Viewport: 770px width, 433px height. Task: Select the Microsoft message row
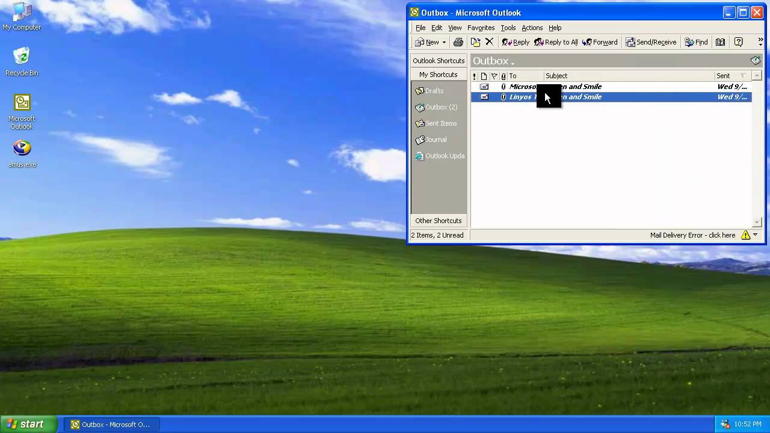point(611,87)
